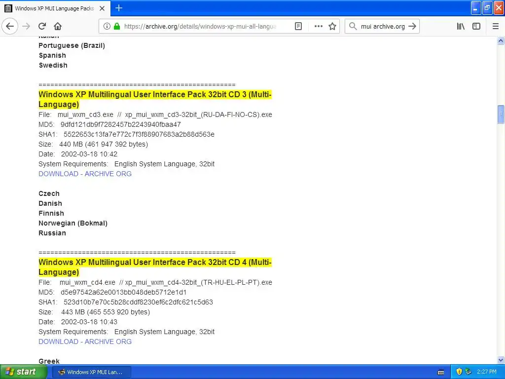Open the Firefox hamburger menu
The width and height of the screenshot is (505, 379).
(x=496, y=26)
